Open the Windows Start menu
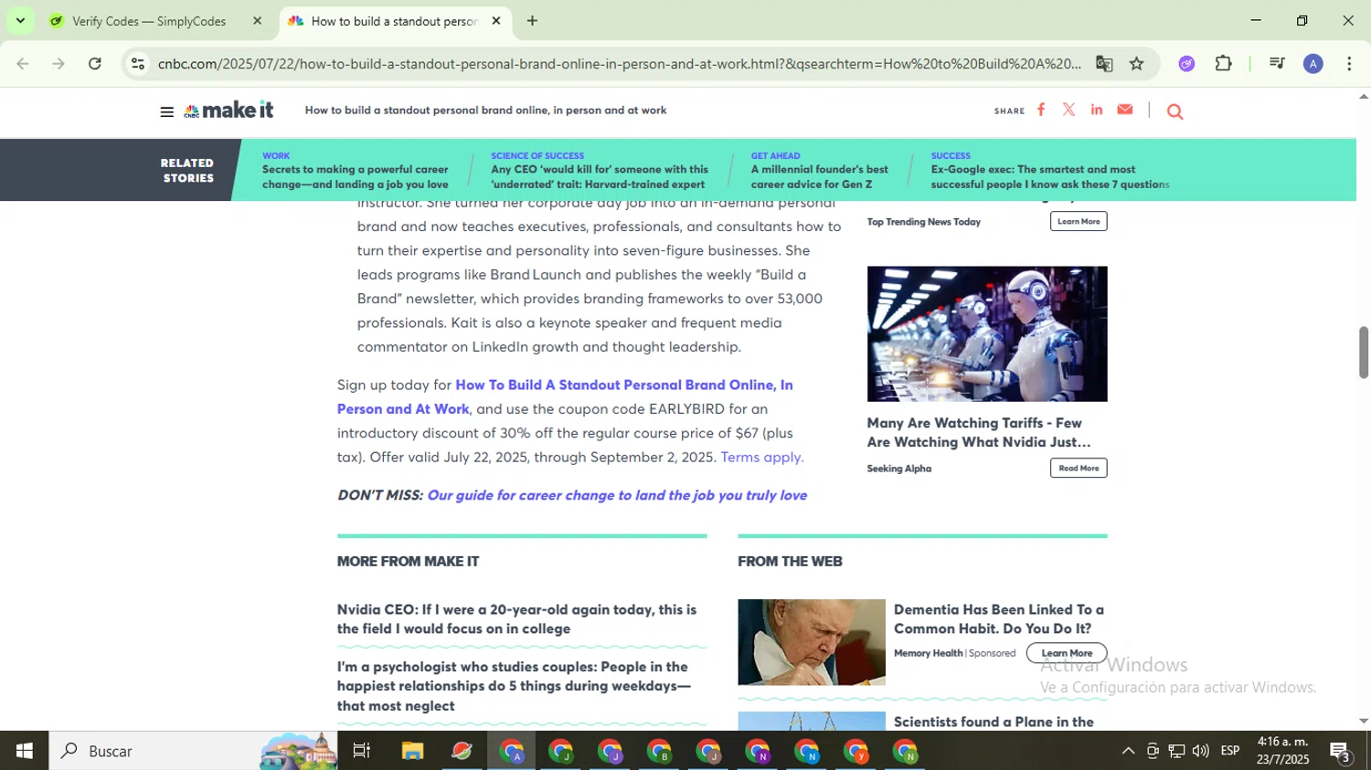 point(24,751)
